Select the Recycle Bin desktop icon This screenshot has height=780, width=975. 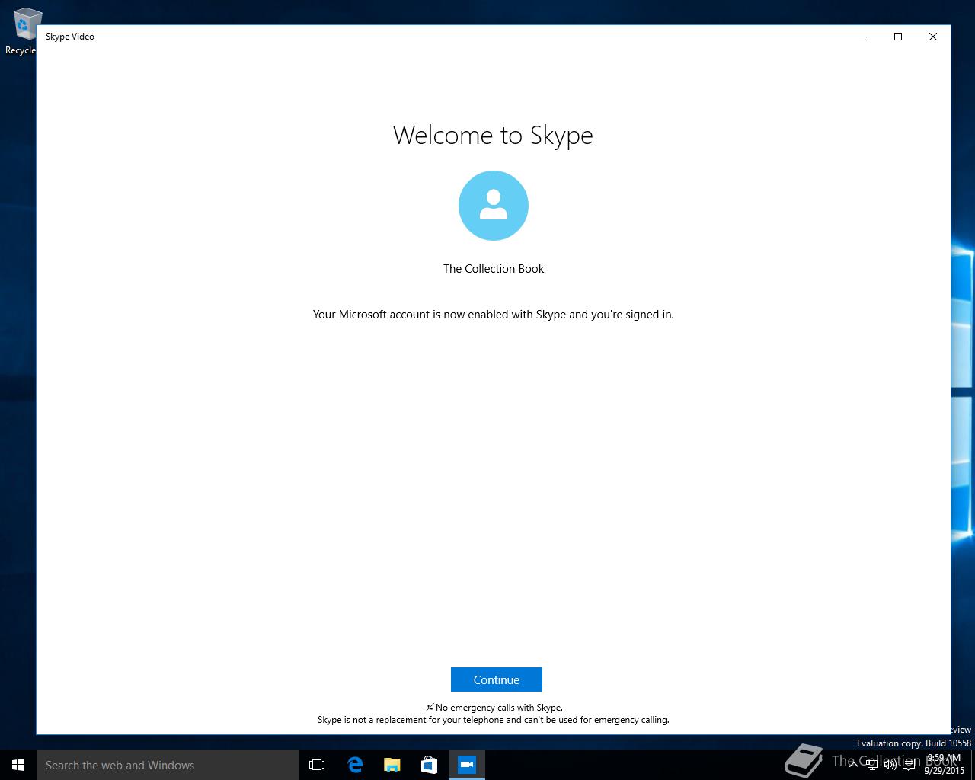coord(23,31)
